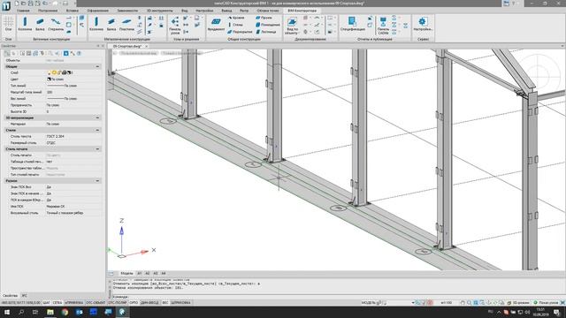This screenshot has height=318, width=566.
Task: Toggle ОТС-ПОЛЯР polar tracking
Action: (x=118, y=303)
